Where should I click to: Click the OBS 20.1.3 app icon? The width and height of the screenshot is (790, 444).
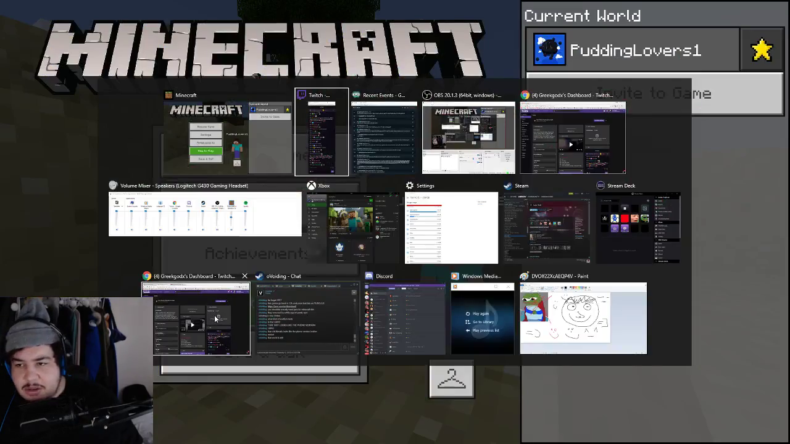[427, 95]
